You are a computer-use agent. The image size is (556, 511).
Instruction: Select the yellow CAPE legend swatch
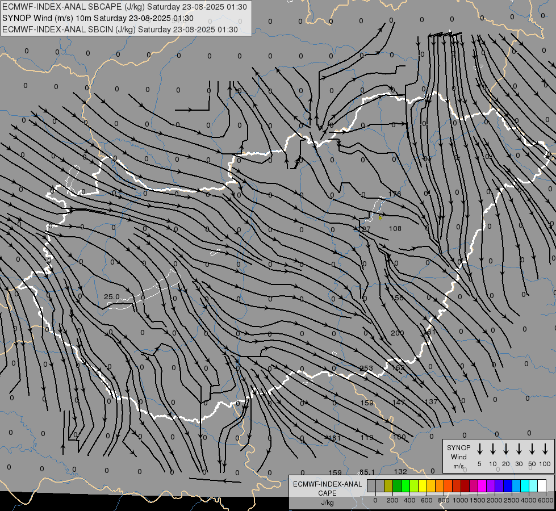point(423,486)
